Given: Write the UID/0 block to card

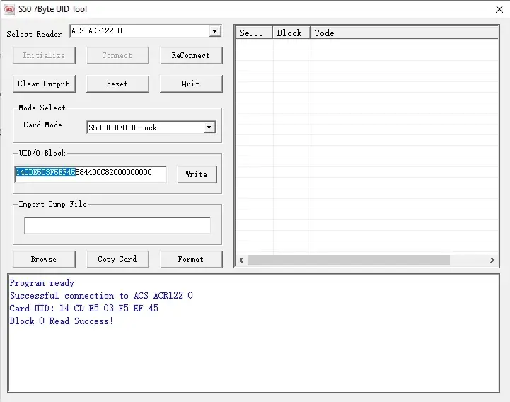Looking at the screenshot, I should 196,174.
